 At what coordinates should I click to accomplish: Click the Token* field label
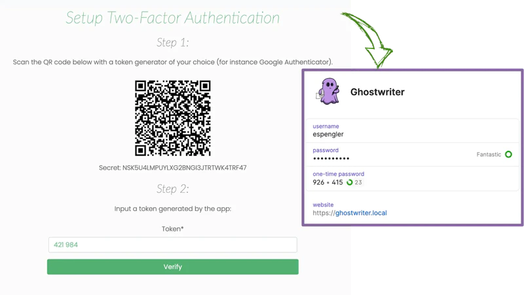coord(173,229)
